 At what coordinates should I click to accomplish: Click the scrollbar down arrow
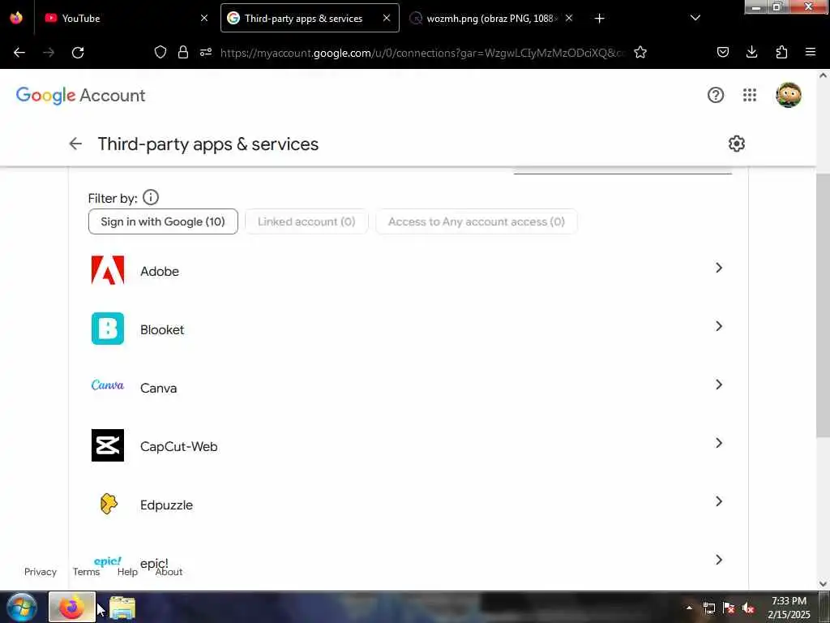tap(823, 584)
